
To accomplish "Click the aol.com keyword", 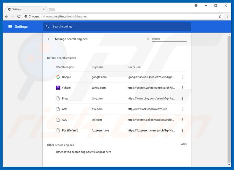I will (97, 120).
